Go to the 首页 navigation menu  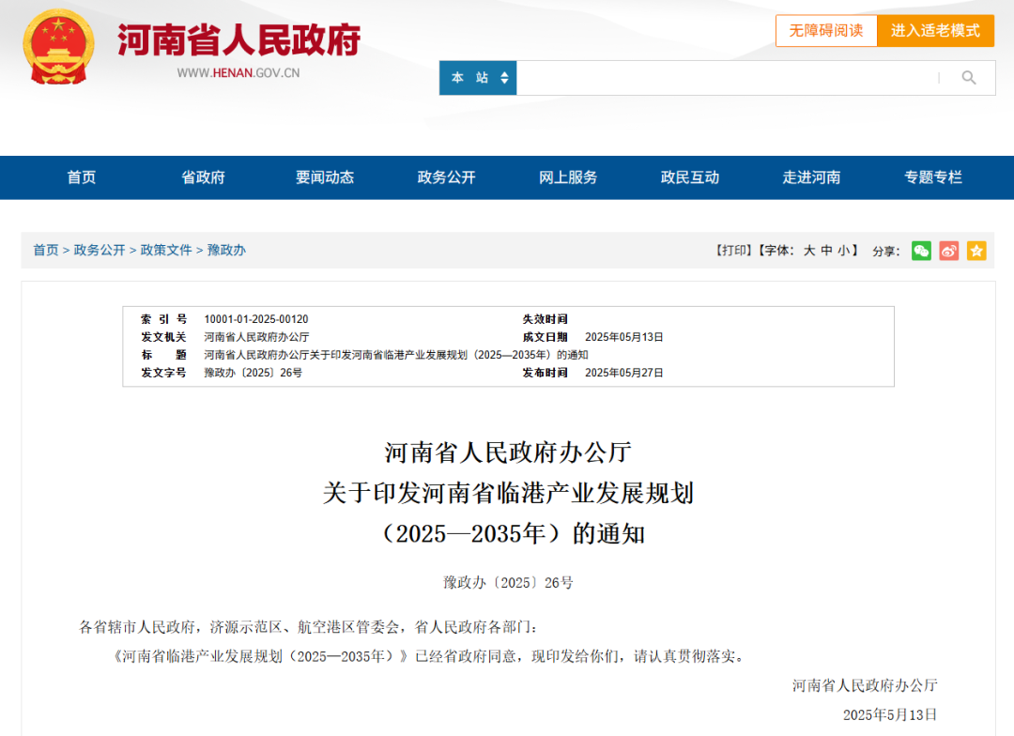point(82,177)
